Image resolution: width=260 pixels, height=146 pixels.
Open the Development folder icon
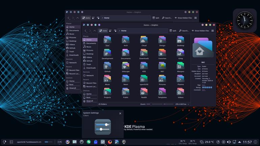pos(107,53)
